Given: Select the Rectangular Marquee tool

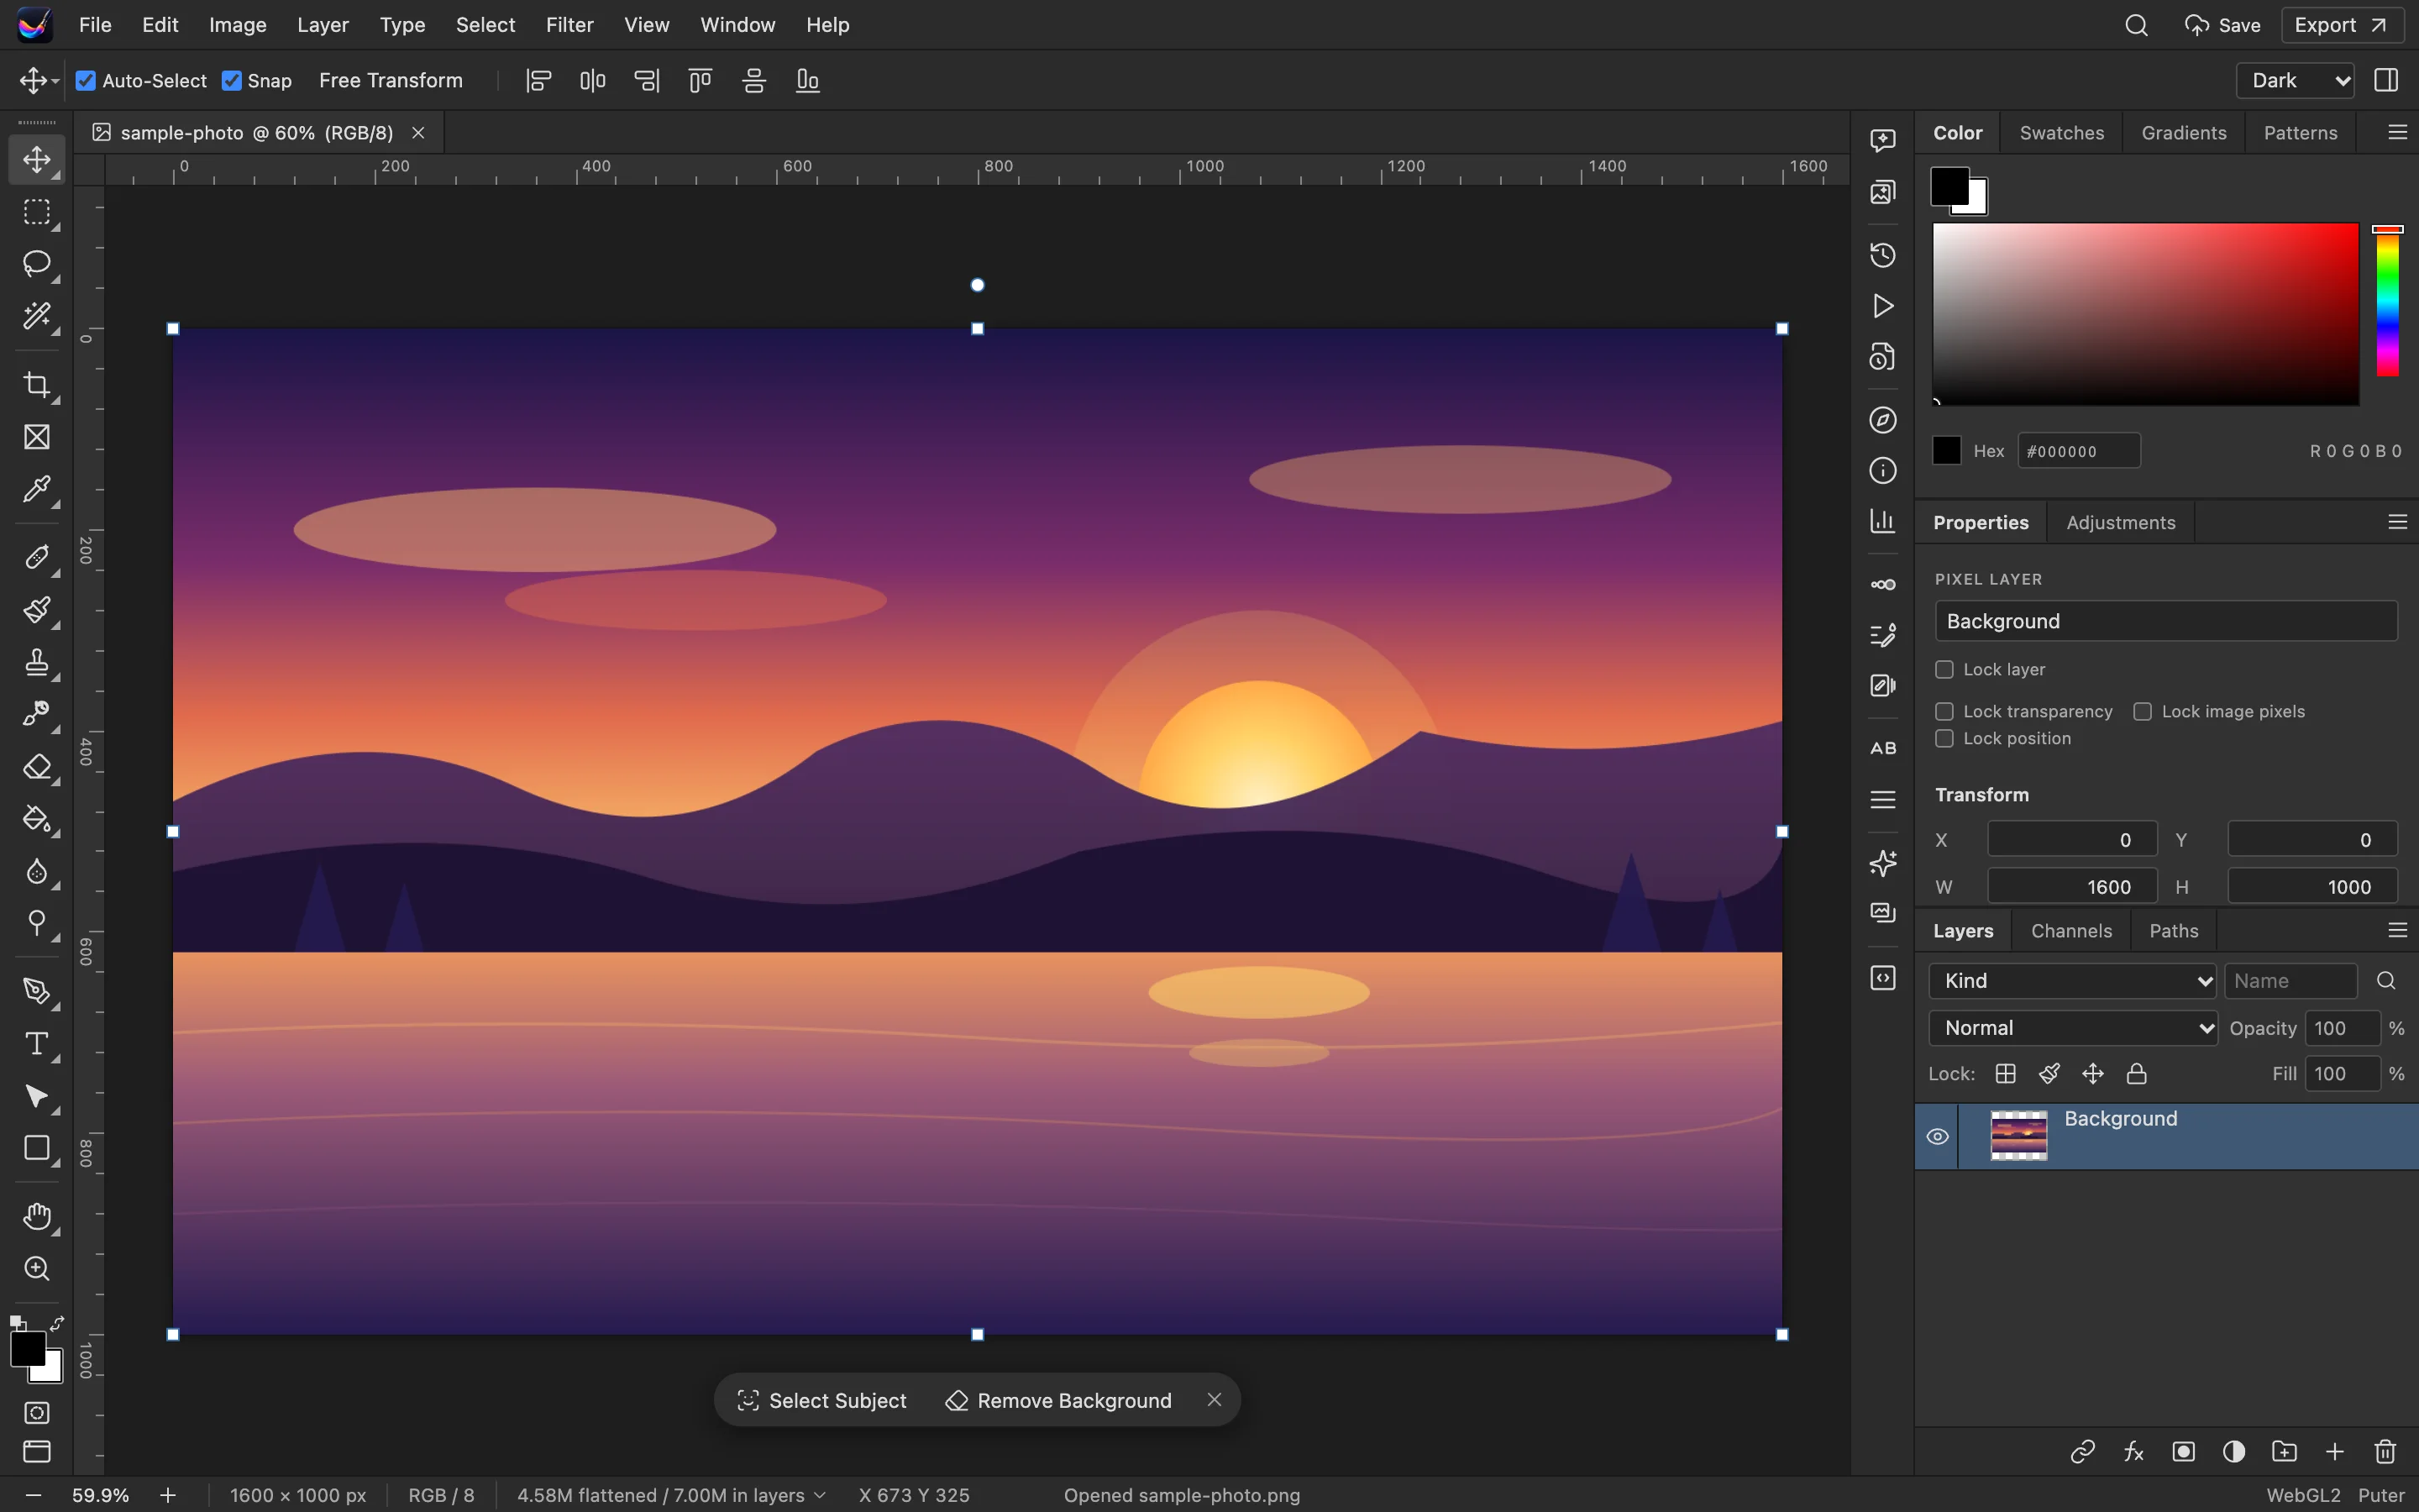Looking at the screenshot, I should (x=37, y=212).
